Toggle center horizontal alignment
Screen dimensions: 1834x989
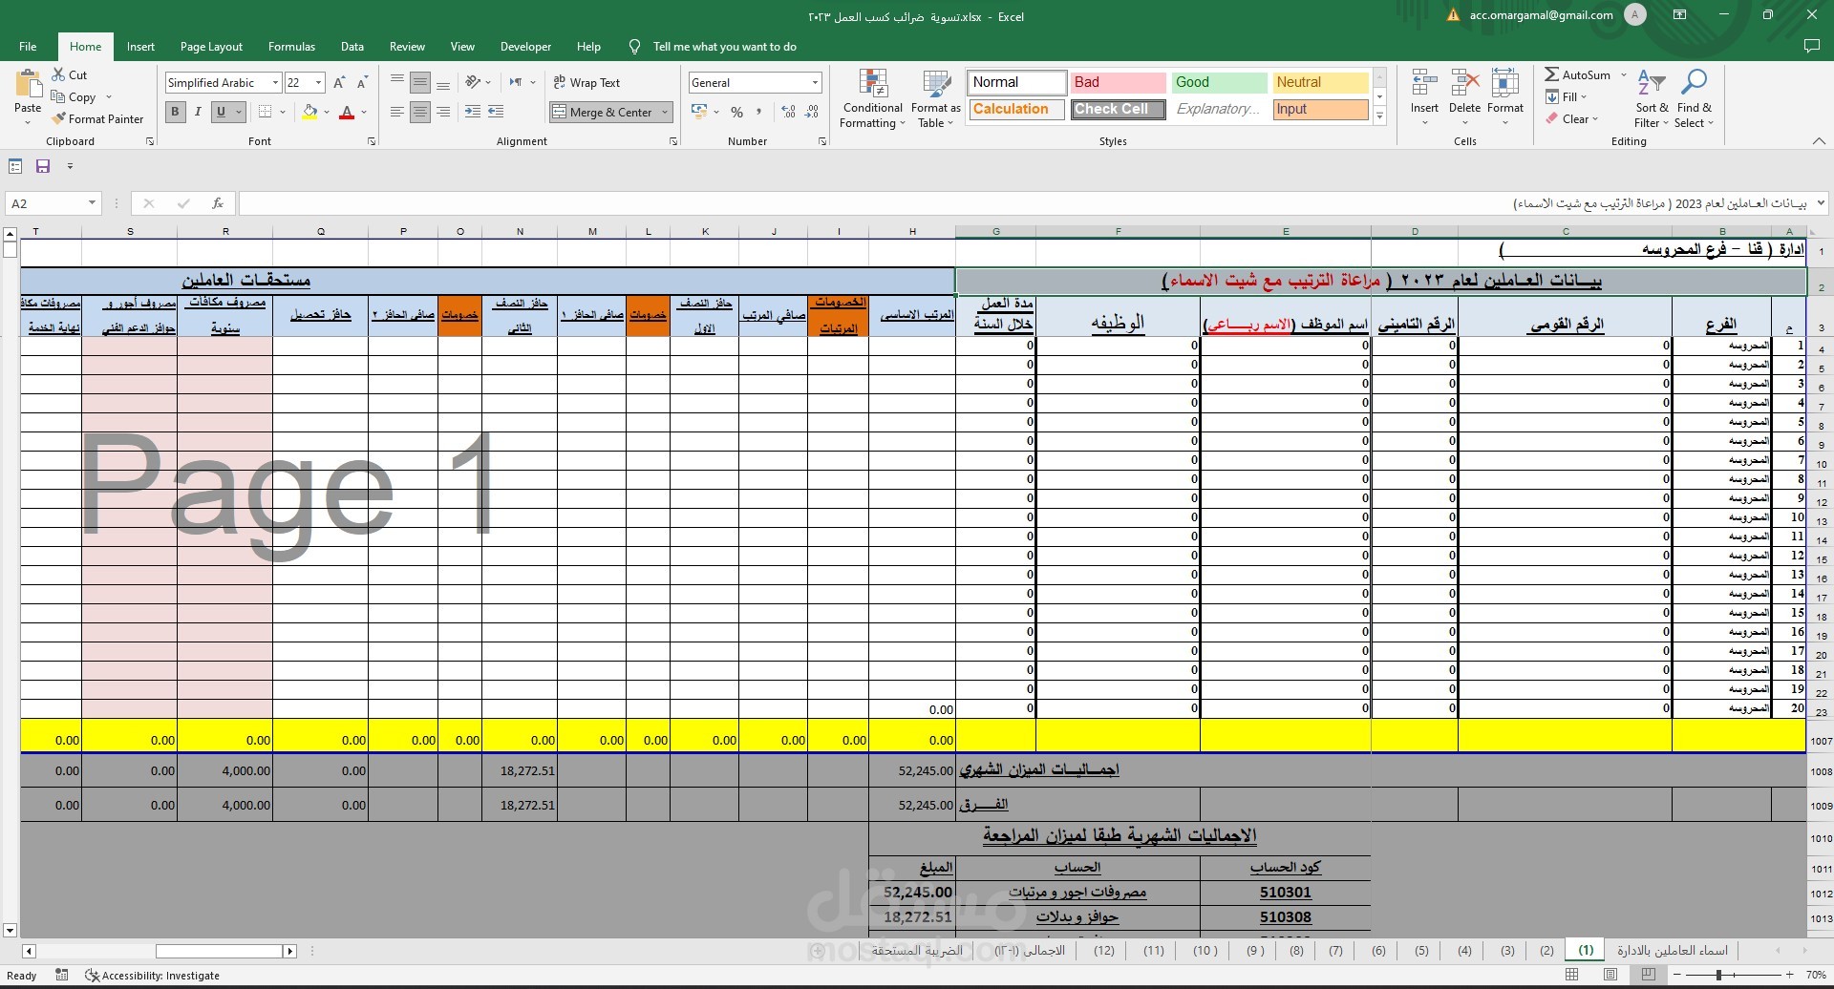tap(420, 112)
